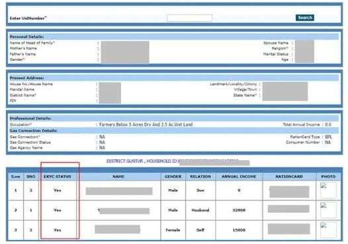The width and height of the screenshot is (348, 244).
Task: Select EKYC status Yes in Son row
Action: (58, 190)
